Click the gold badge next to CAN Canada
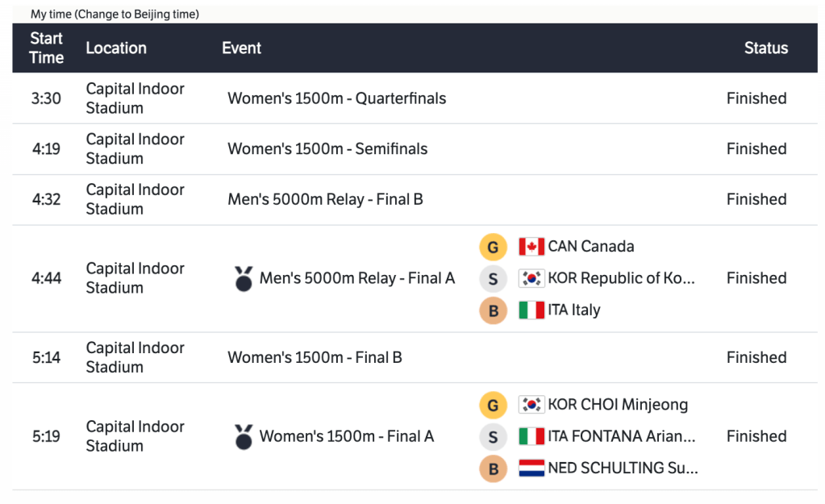The height and width of the screenshot is (504, 825). click(x=493, y=247)
